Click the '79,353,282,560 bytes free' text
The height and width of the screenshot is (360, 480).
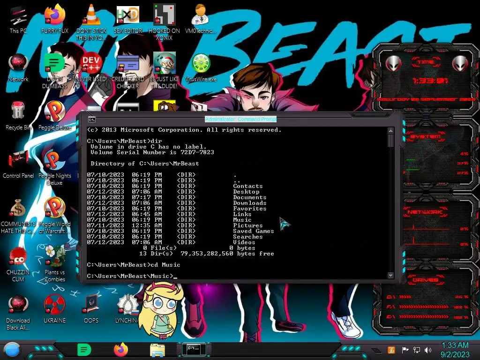(x=227, y=254)
